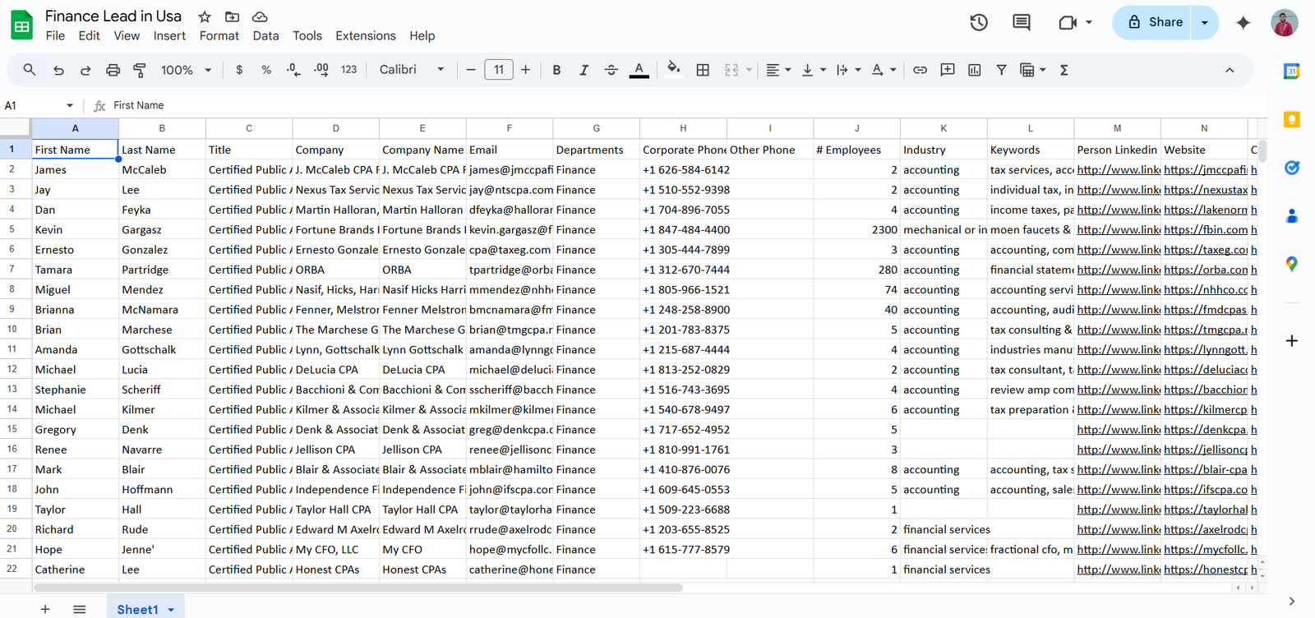Increase decimal places
The image size is (1315, 618).
tap(321, 70)
